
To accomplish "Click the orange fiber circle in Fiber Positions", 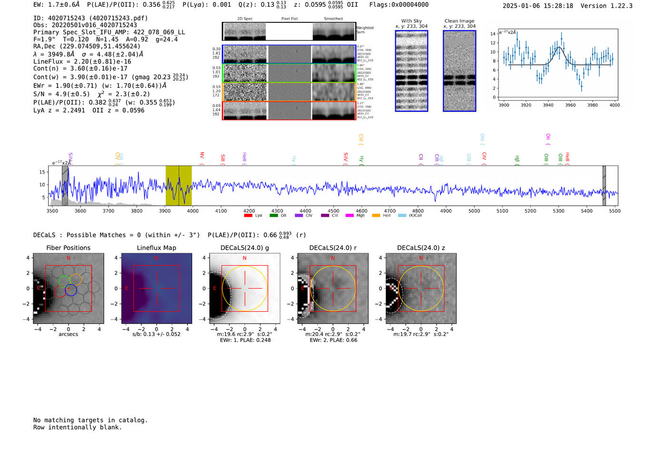I will pos(75,280).
